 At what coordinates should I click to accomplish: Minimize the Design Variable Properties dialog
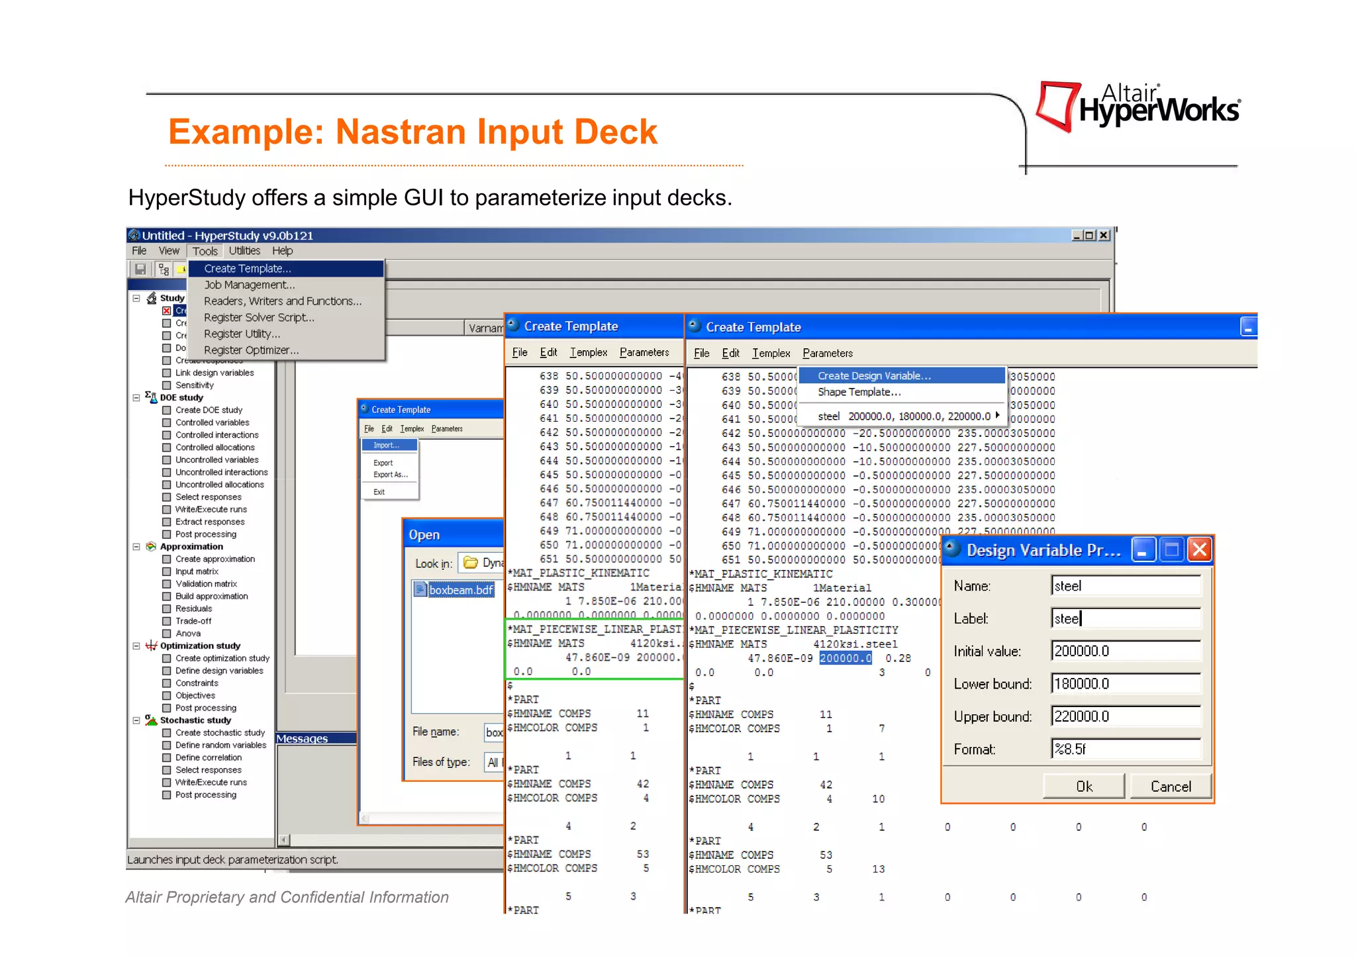pos(1143,550)
